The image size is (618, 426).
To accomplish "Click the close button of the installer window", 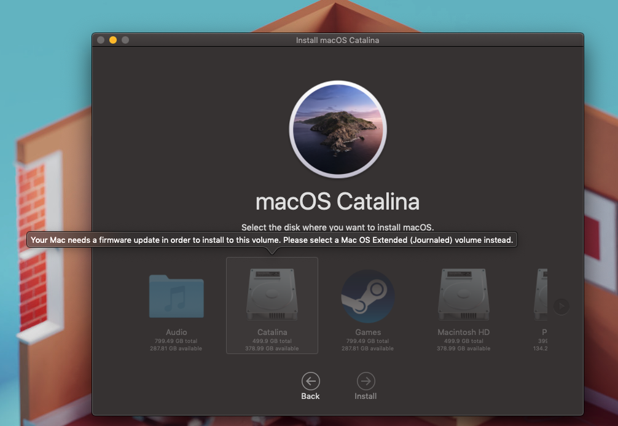I will pos(101,40).
